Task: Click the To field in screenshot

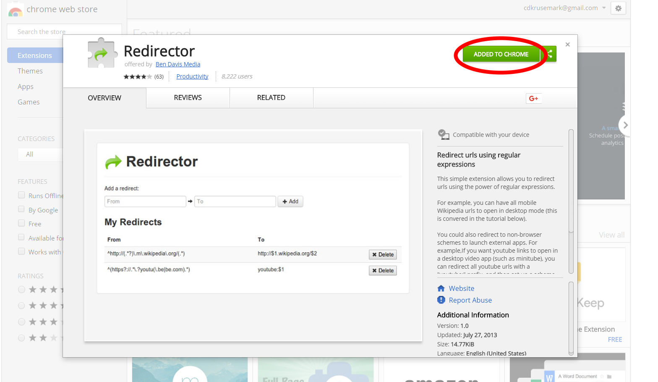Action: pyautogui.click(x=235, y=201)
